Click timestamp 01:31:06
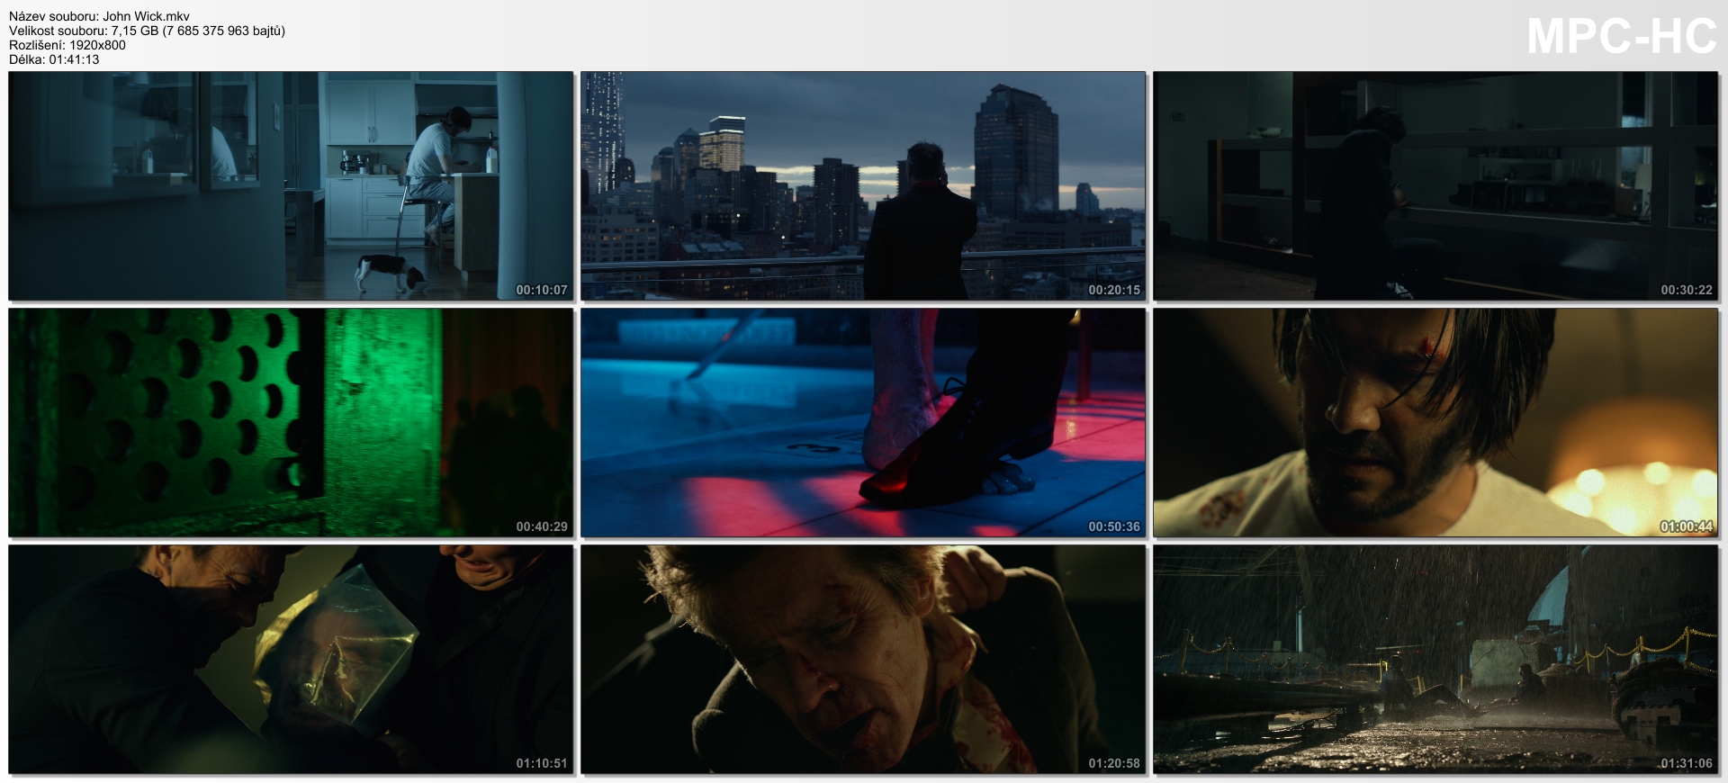The image size is (1728, 783). (x=1687, y=763)
